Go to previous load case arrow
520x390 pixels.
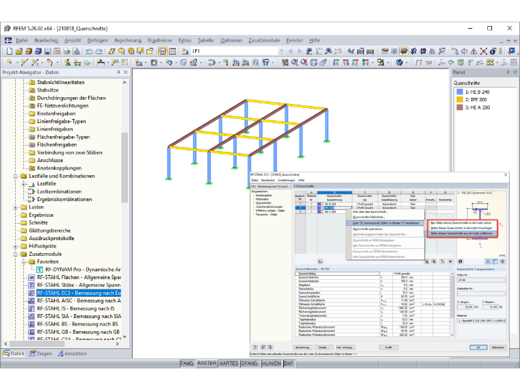tap(291, 51)
